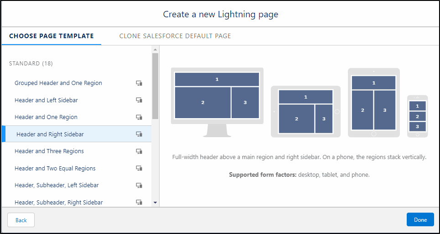Click device icon on Header and Right Sidebar row
440x234 pixels.
(139, 134)
